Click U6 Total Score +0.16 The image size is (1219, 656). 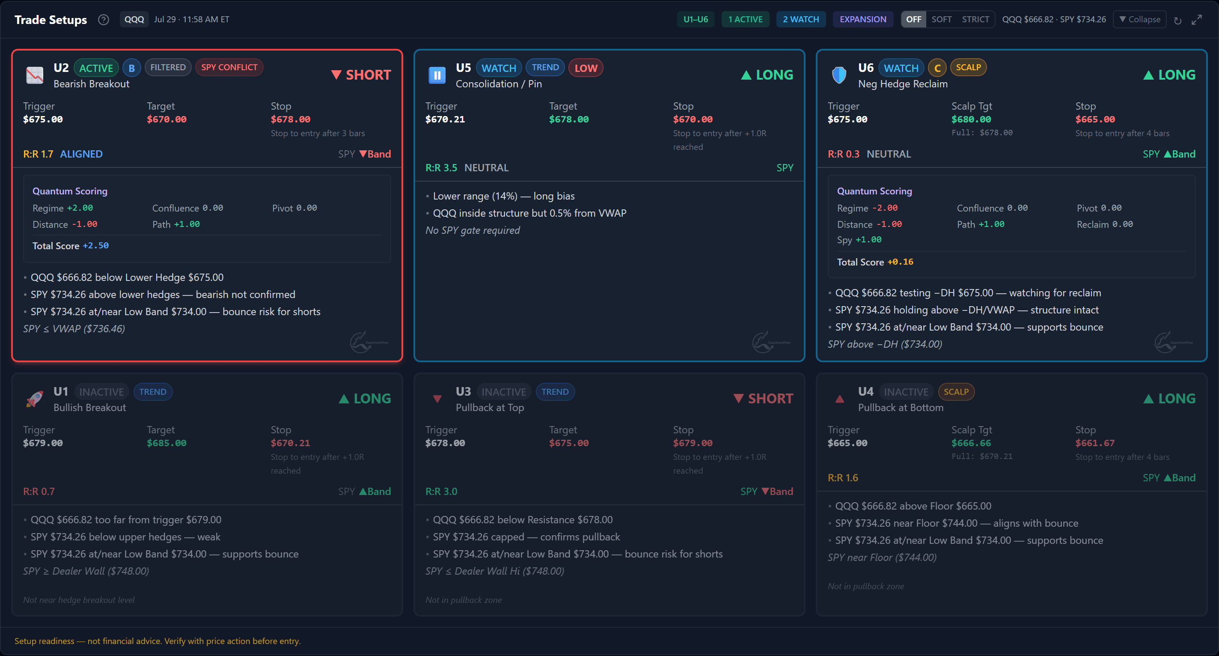tap(875, 262)
